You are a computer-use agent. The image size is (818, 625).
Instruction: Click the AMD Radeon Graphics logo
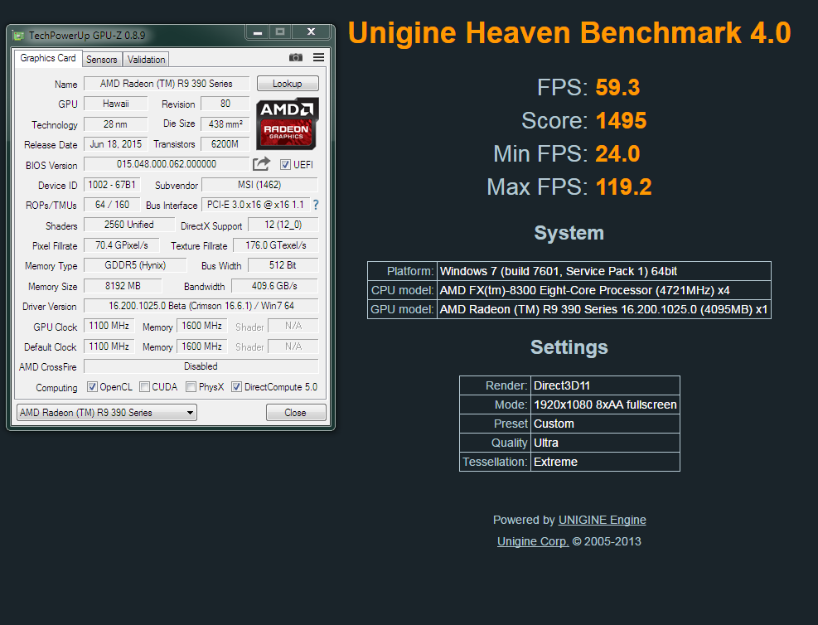tap(287, 124)
